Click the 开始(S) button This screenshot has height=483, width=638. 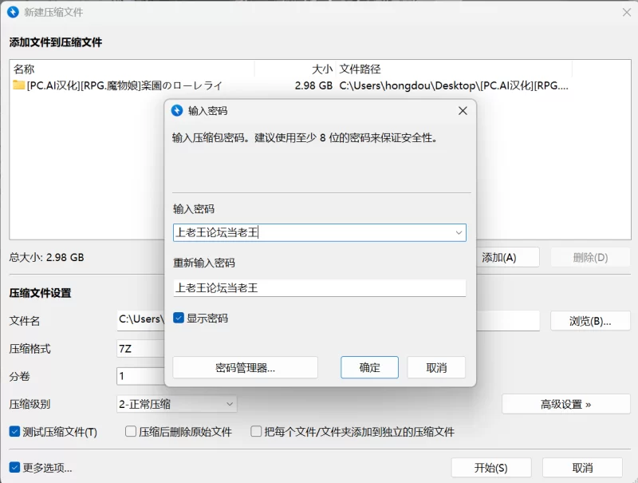(491, 468)
